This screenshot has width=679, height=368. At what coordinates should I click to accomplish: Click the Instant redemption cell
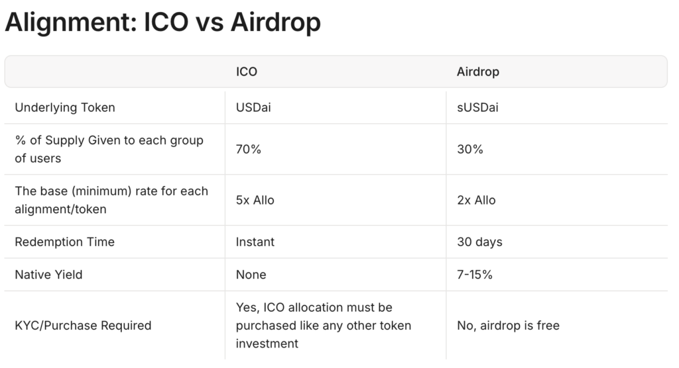tap(255, 242)
